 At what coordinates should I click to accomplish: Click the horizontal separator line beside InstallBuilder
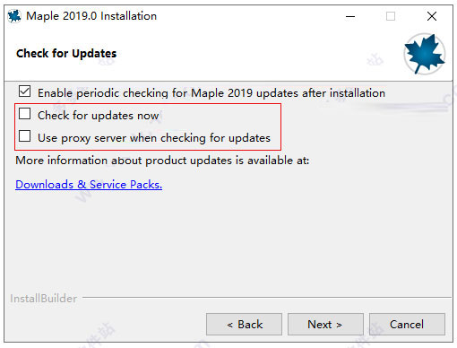coord(267,298)
